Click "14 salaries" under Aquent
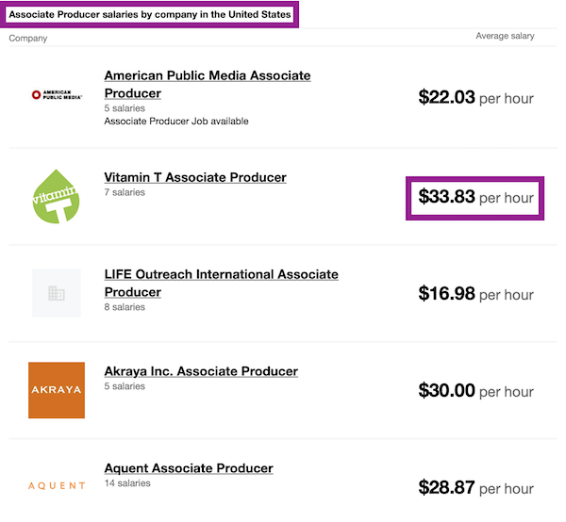Image resolution: width=566 pixels, height=522 pixels. coord(127,483)
